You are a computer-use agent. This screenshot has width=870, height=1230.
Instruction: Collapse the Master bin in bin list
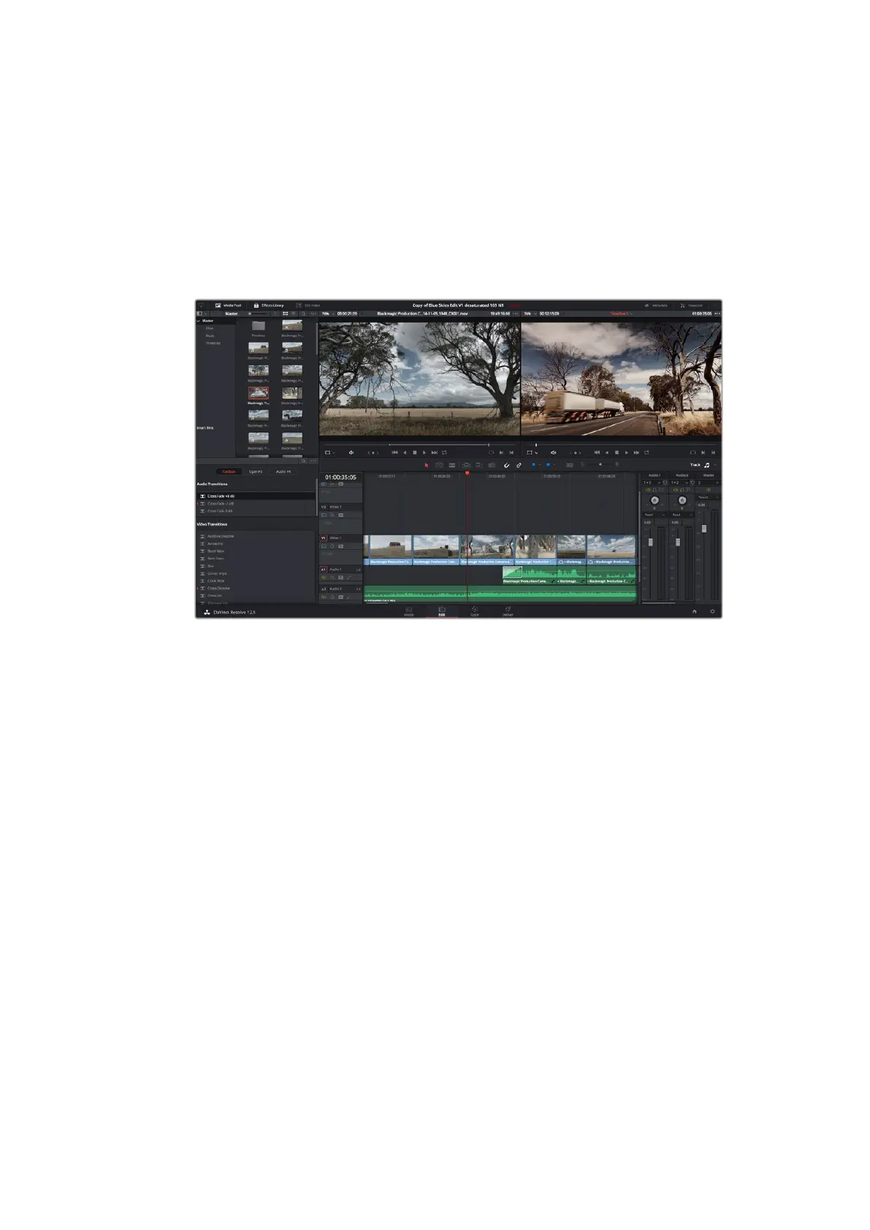pyautogui.click(x=198, y=321)
